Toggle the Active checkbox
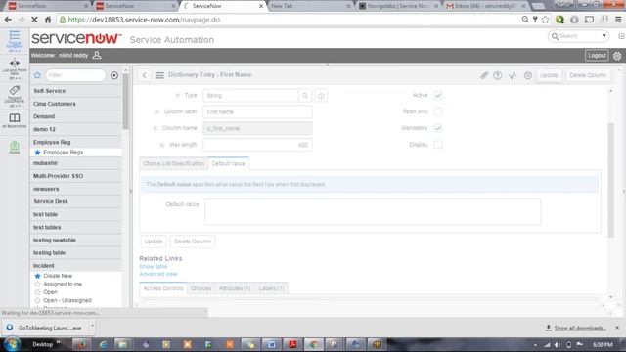The image size is (626, 352). 438,96
